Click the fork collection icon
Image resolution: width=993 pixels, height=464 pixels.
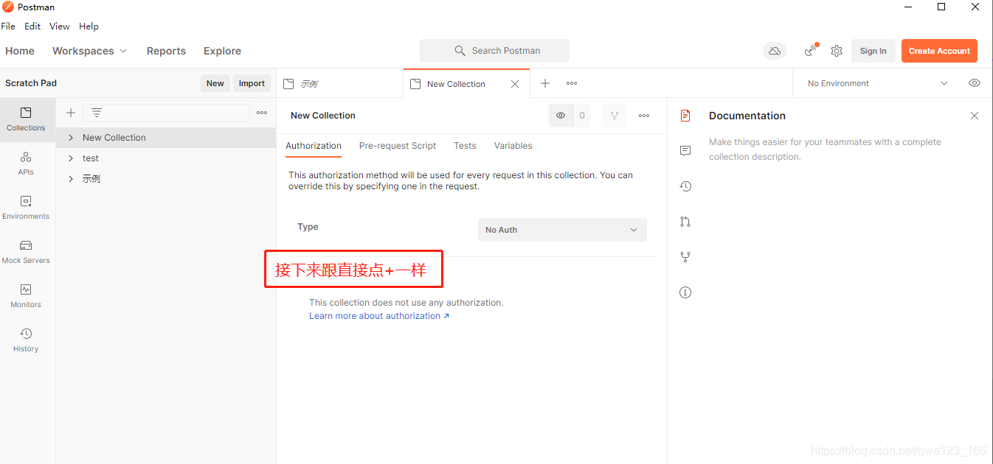tap(615, 116)
